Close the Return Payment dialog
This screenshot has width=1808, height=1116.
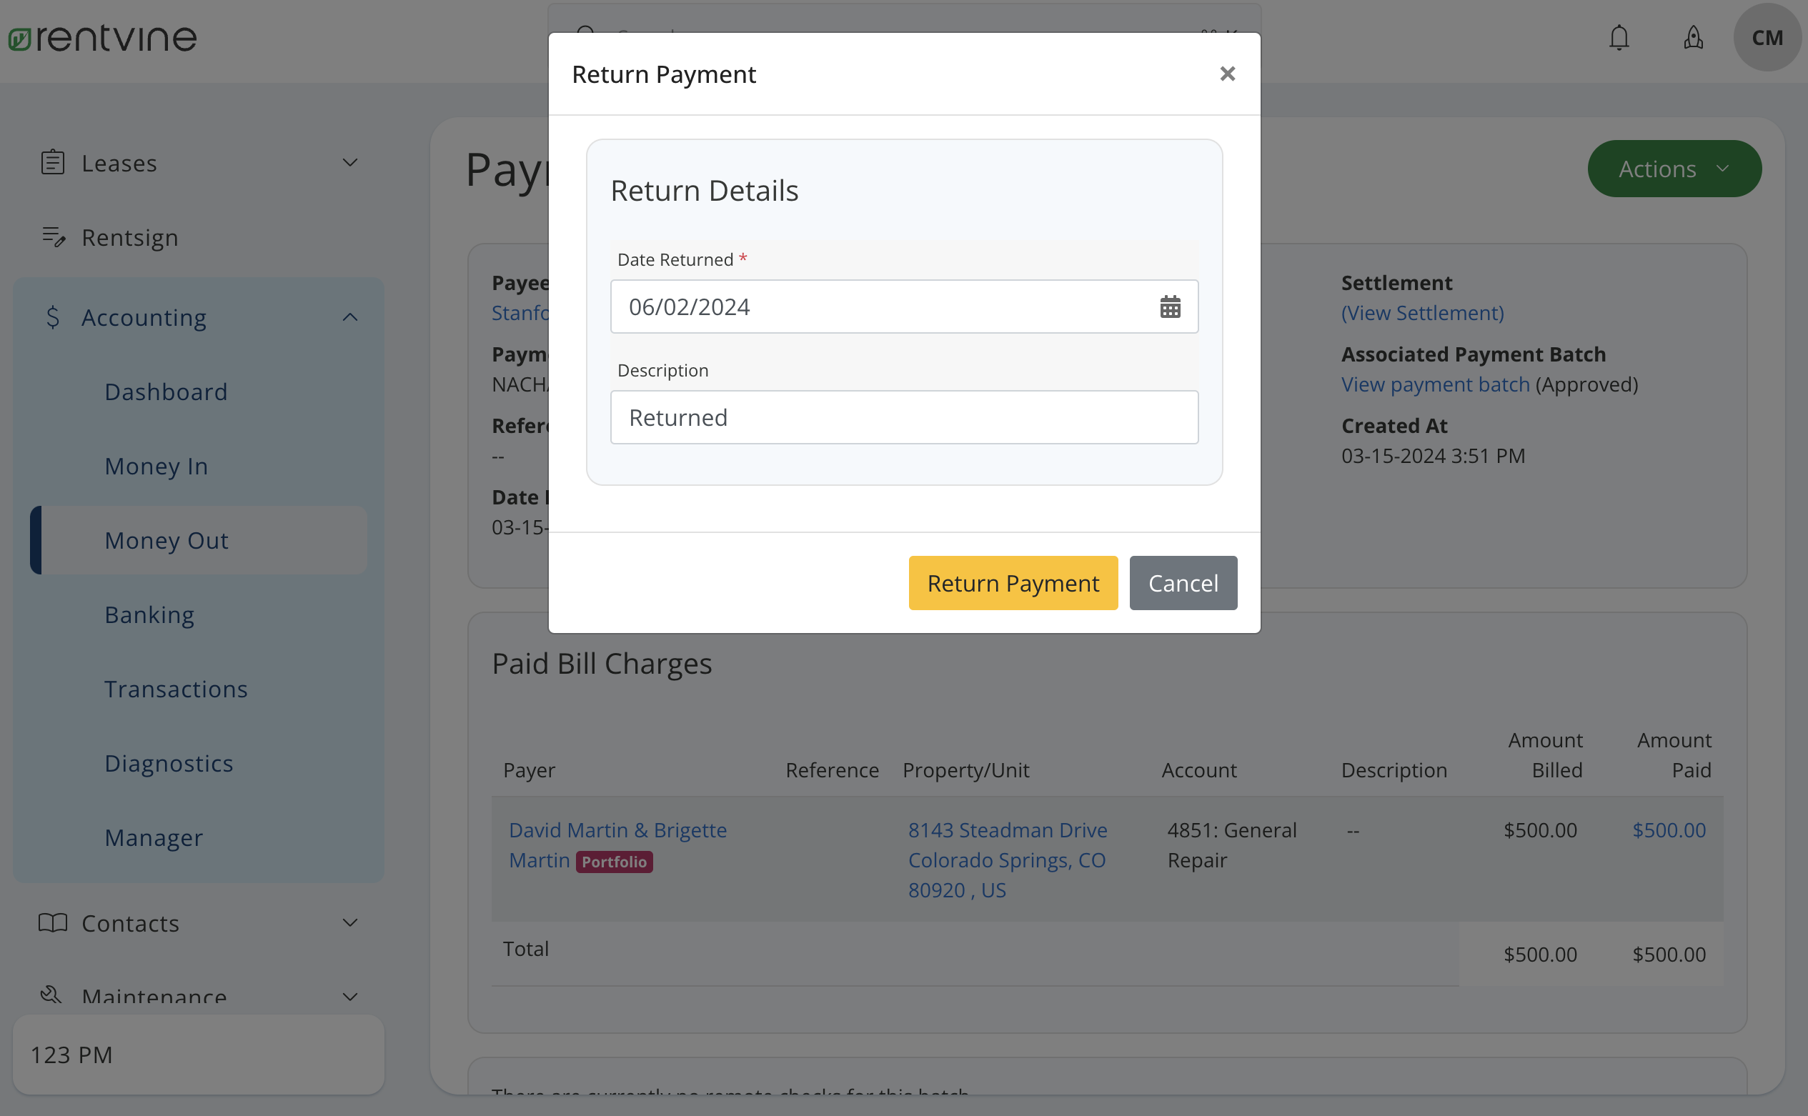1227,73
